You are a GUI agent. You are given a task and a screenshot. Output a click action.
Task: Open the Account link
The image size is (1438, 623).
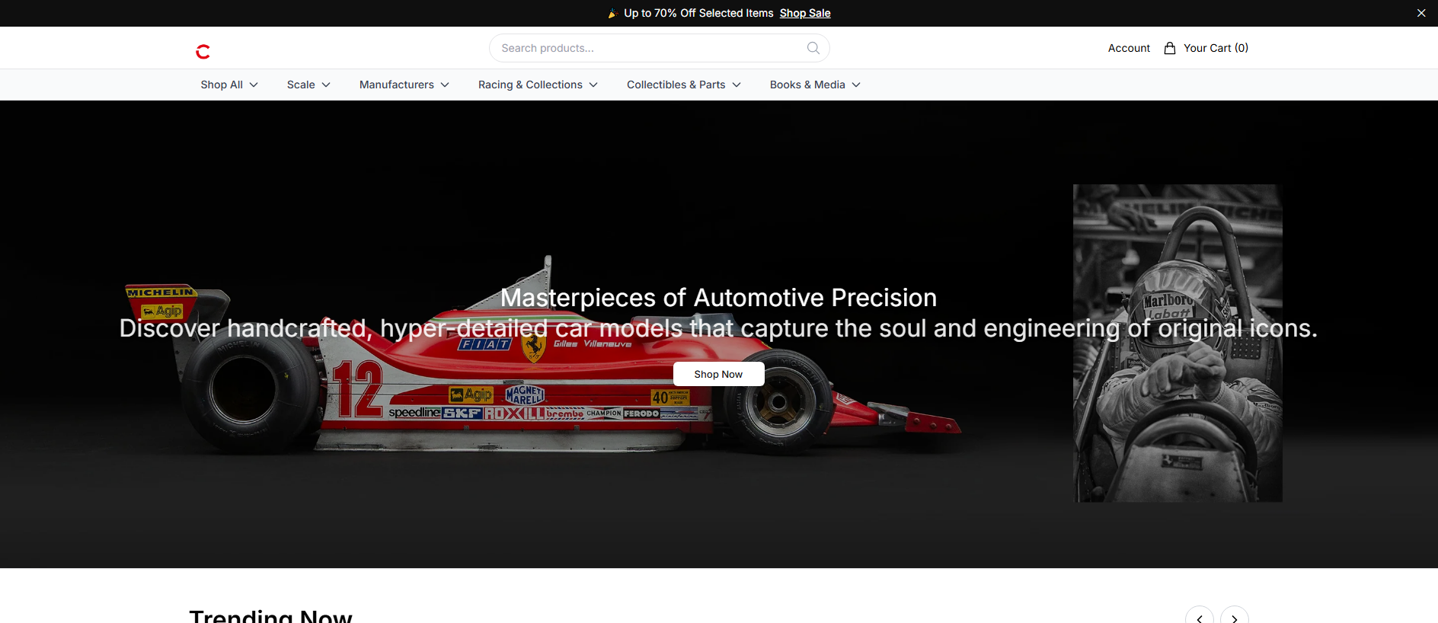tap(1129, 48)
